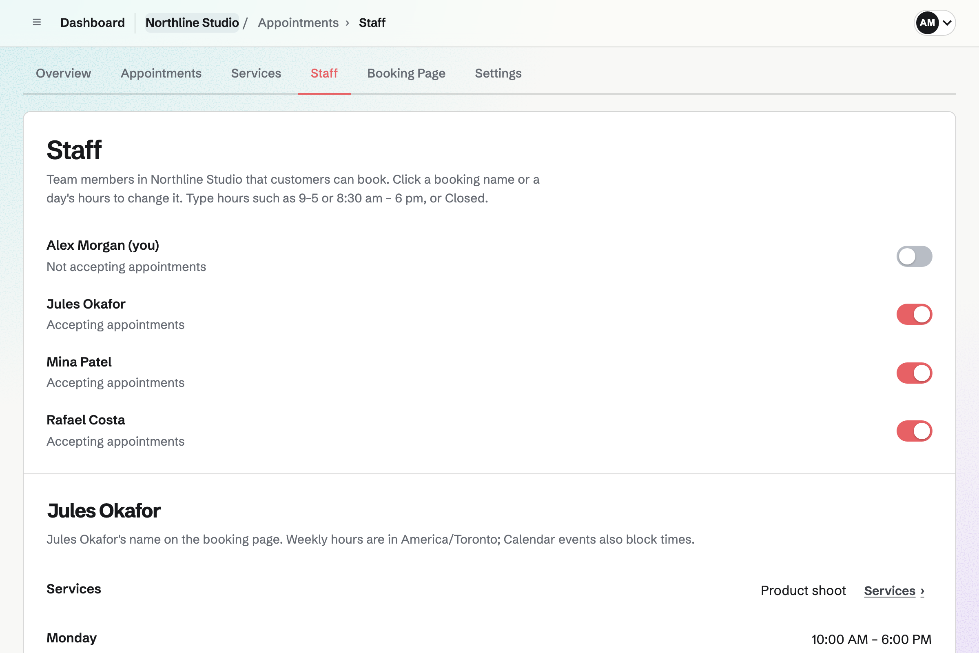This screenshot has width=979, height=653.
Task: Enable appointments for Alex Morgan
Action: point(914,256)
